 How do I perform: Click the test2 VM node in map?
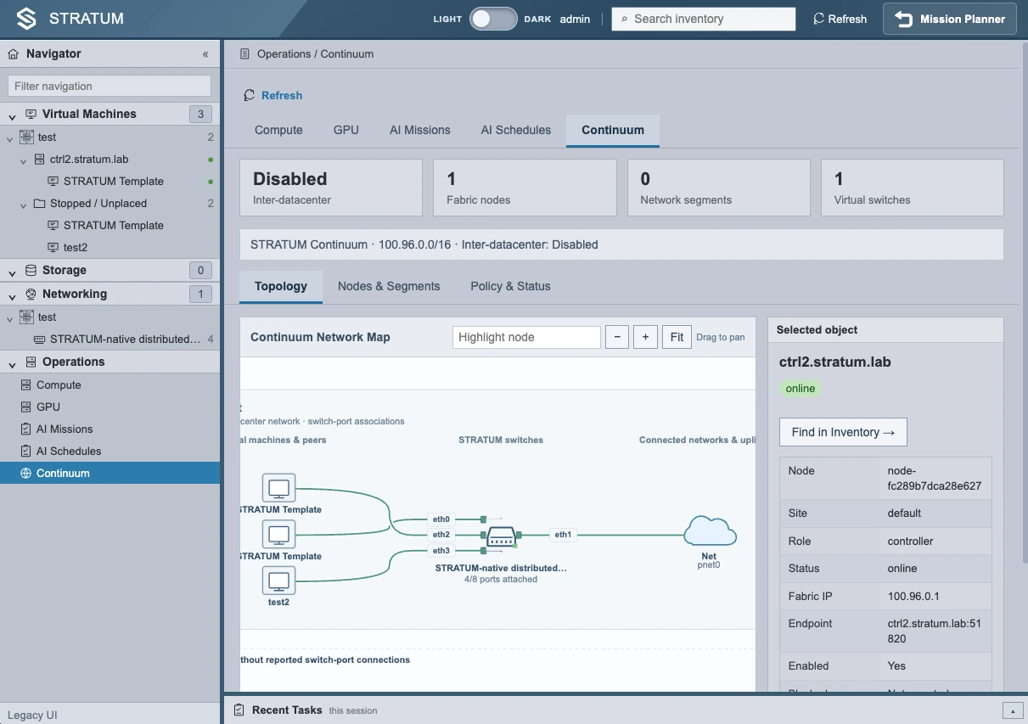coord(279,581)
